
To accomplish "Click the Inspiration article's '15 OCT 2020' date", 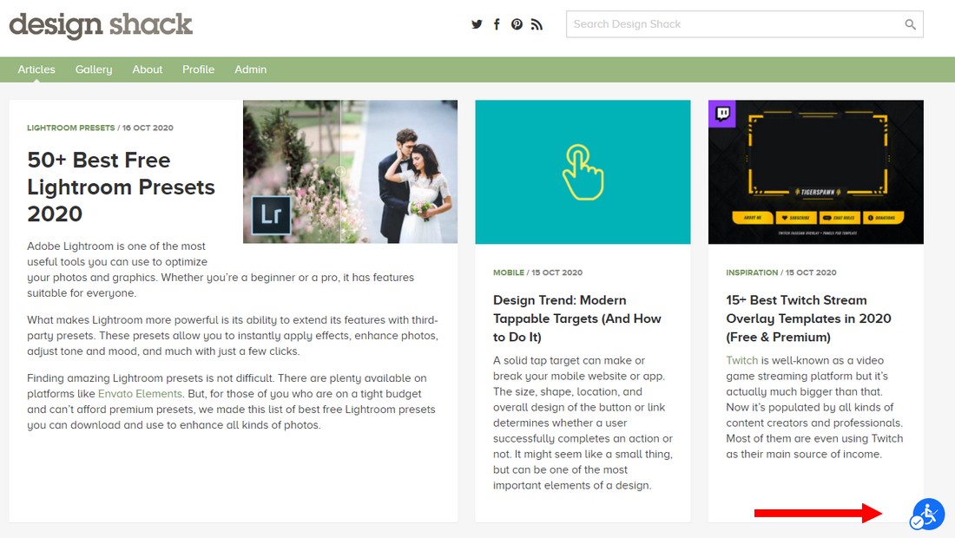I will pos(811,272).
